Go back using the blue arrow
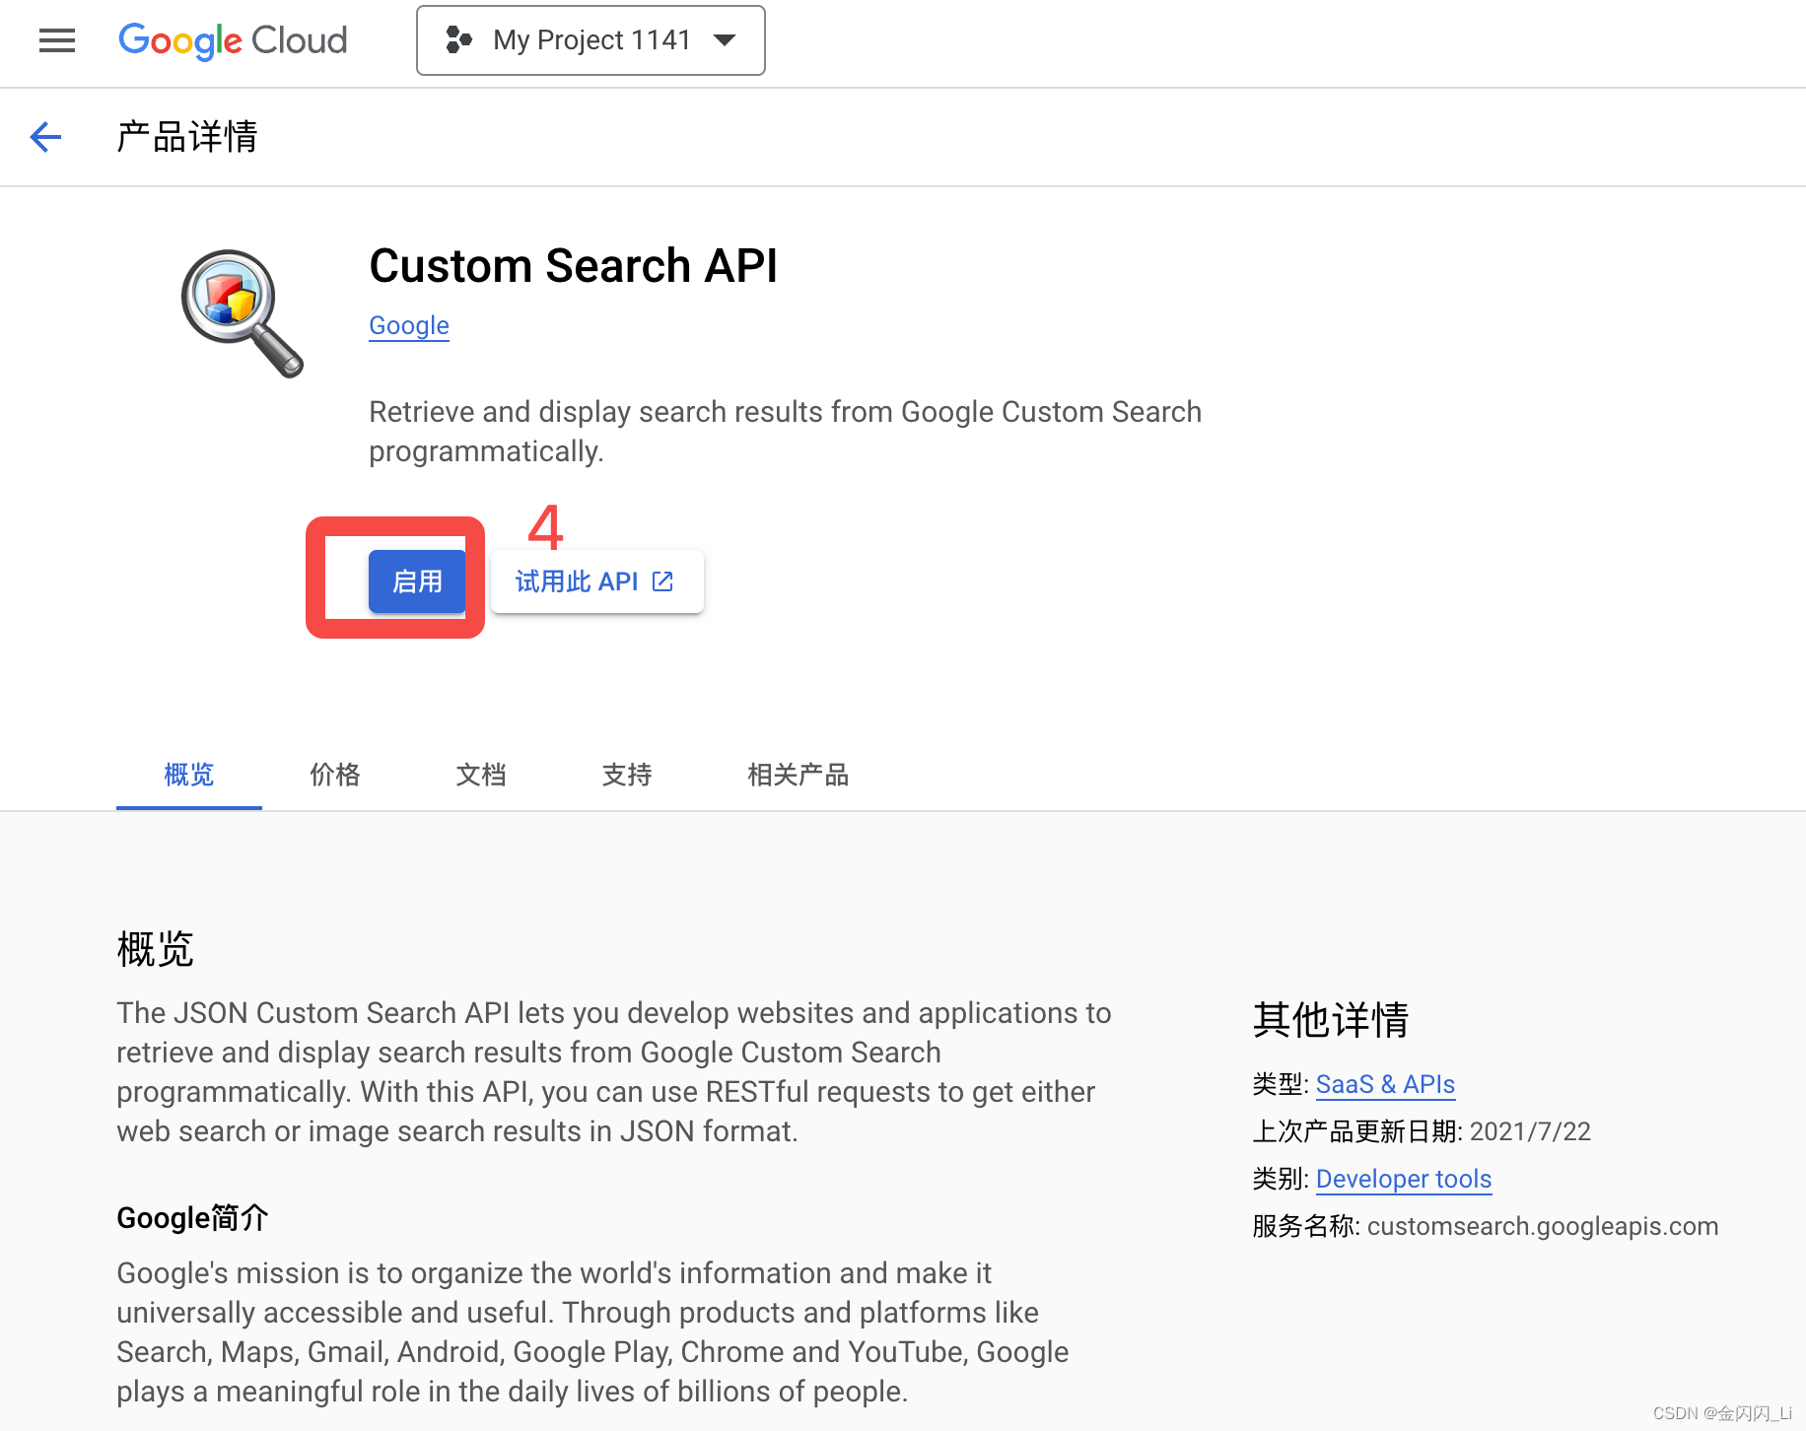Screen dimensions: 1806x1431 click(46, 137)
